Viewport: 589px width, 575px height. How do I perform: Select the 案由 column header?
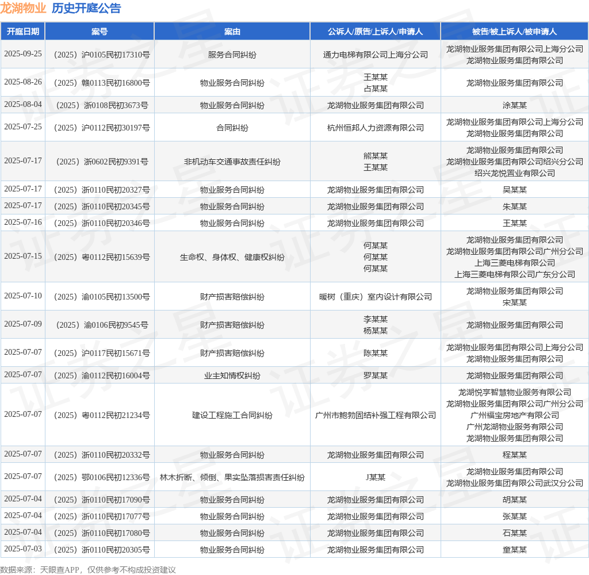coord(232,32)
